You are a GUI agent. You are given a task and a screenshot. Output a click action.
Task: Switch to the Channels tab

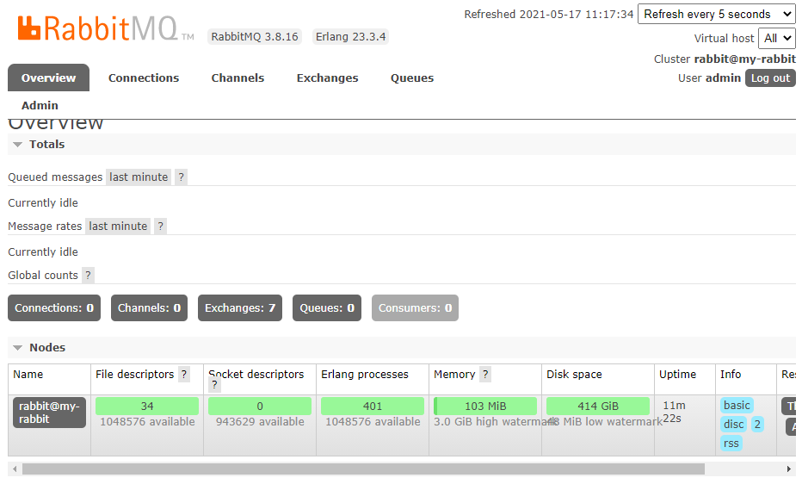point(238,78)
